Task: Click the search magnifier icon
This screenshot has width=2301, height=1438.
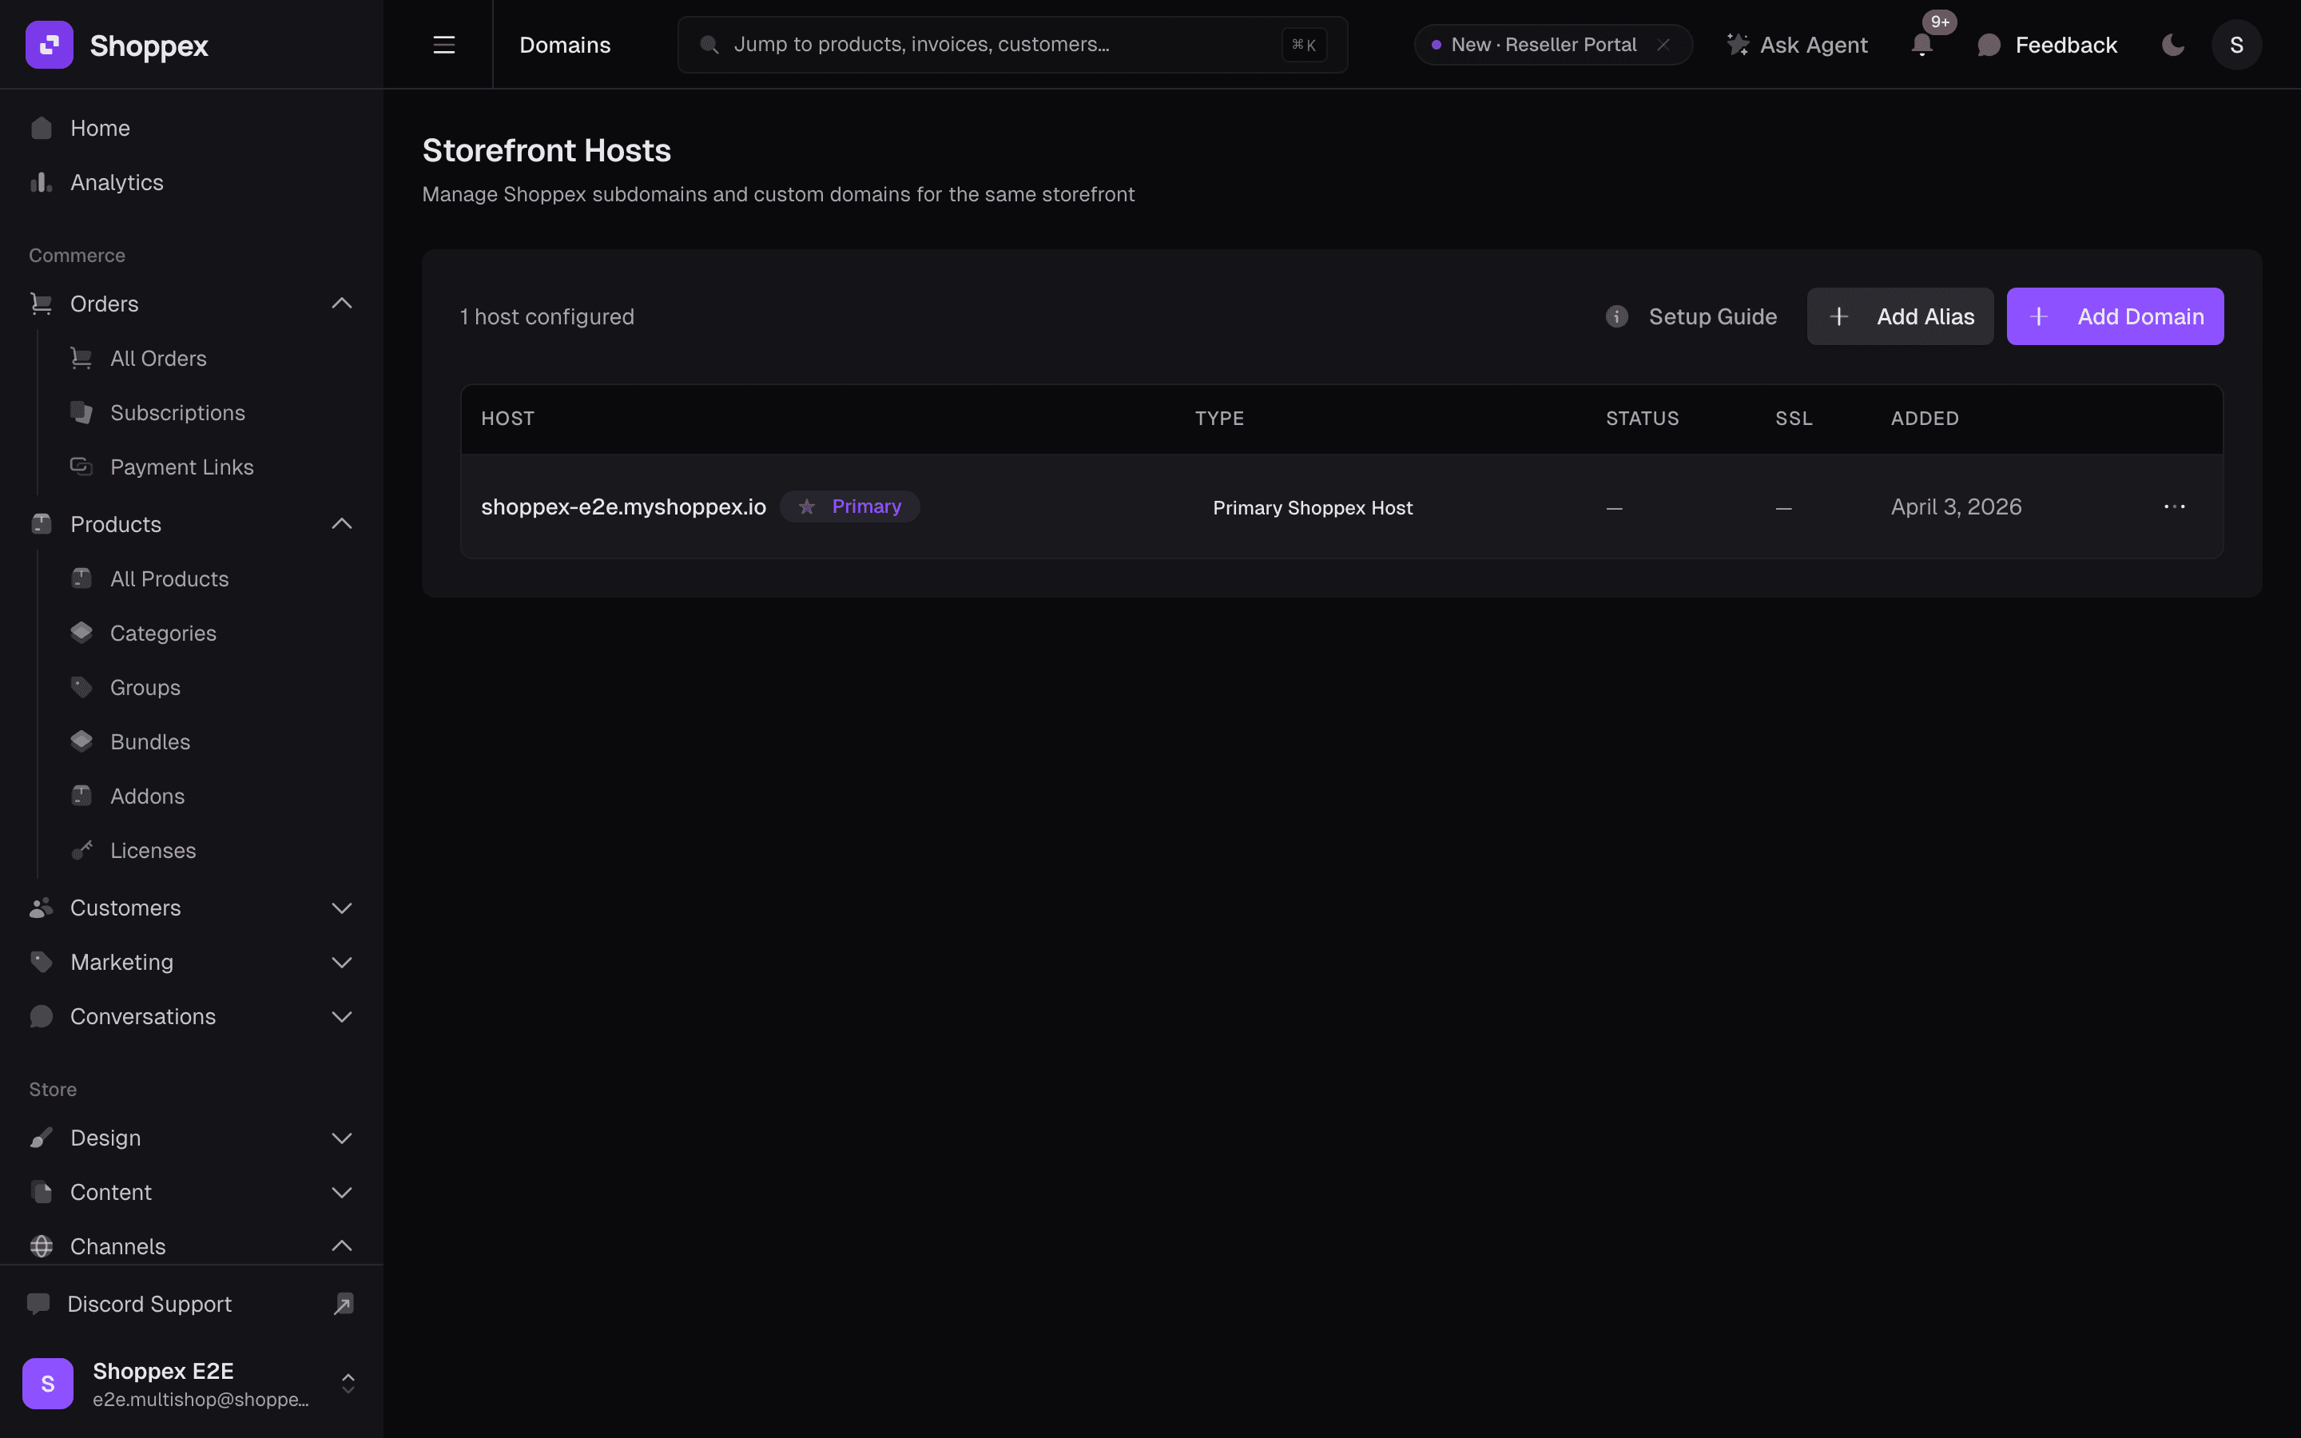Action: click(x=709, y=45)
